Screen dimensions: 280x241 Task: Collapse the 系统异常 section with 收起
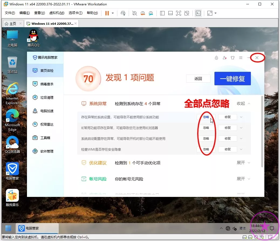(x=243, y=104)
